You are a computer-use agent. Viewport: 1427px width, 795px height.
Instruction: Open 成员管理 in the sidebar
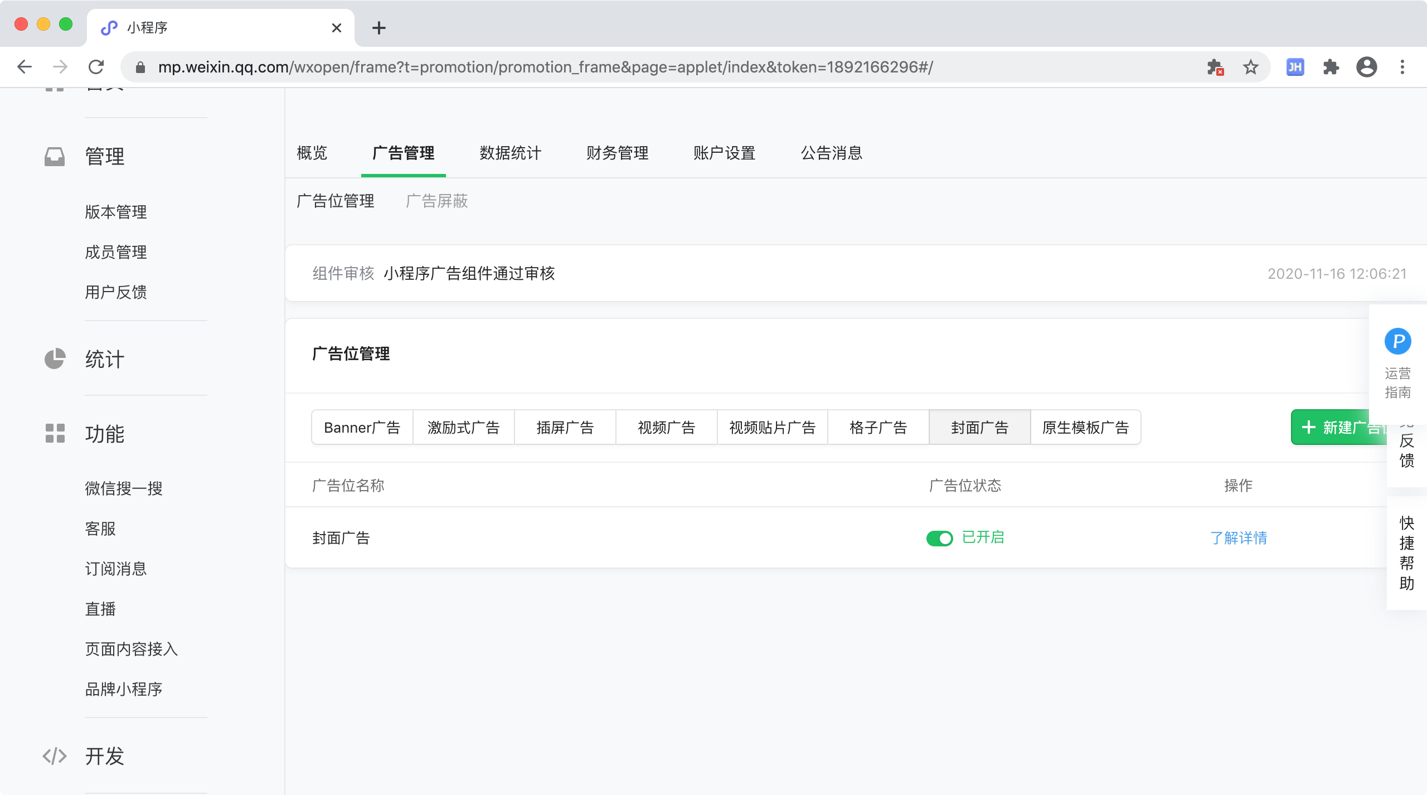coord(116,252)
